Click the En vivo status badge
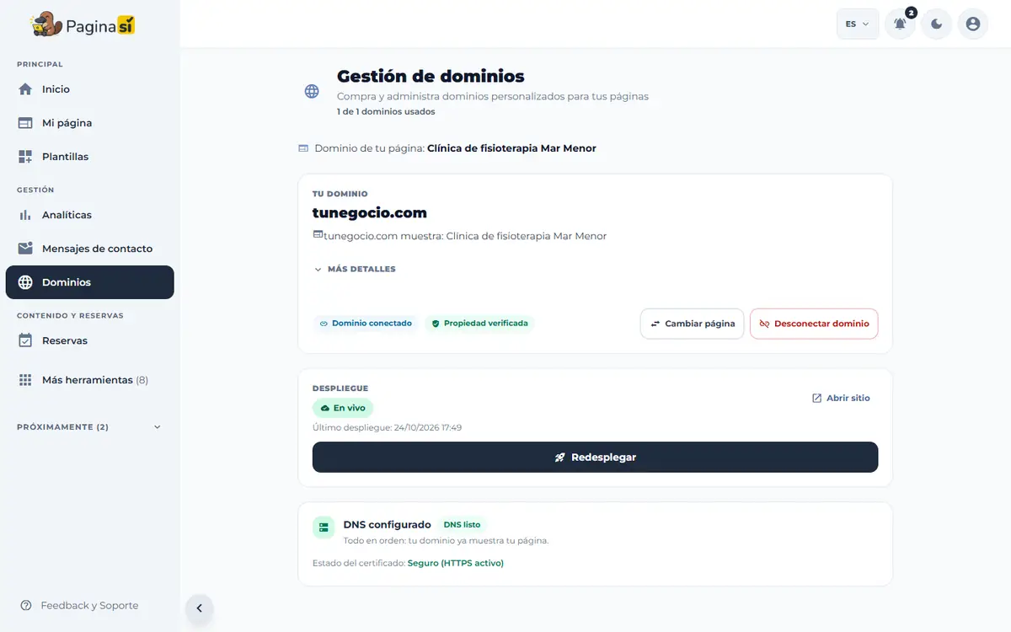 [x=343, y=408]
